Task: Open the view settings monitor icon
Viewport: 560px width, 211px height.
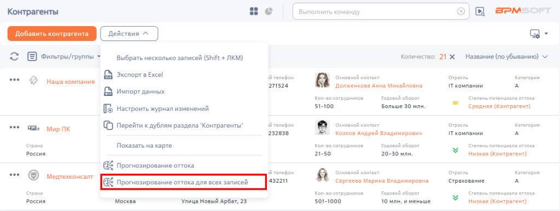Action: (535, 34)
